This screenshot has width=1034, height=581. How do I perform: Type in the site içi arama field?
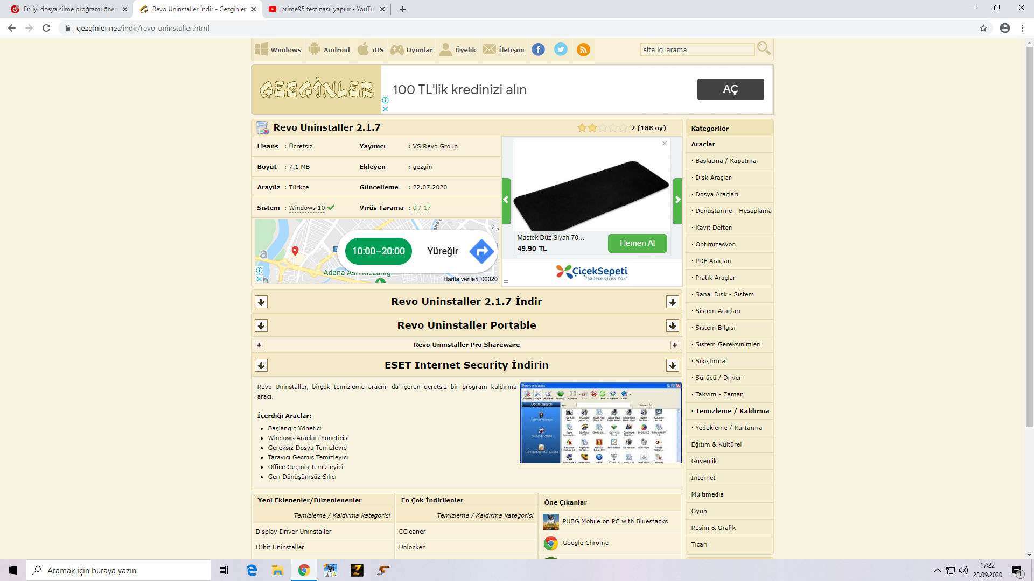click(697, 49)
